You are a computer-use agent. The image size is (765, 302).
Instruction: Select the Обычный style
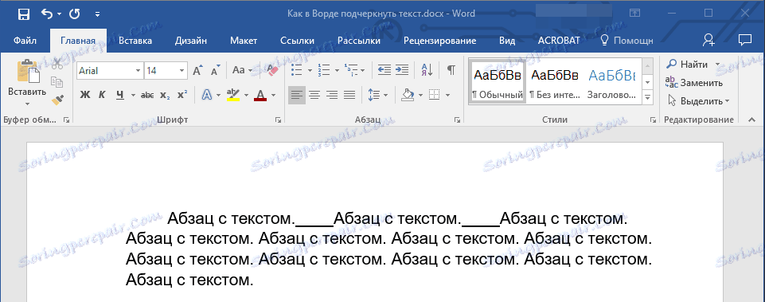498,81
